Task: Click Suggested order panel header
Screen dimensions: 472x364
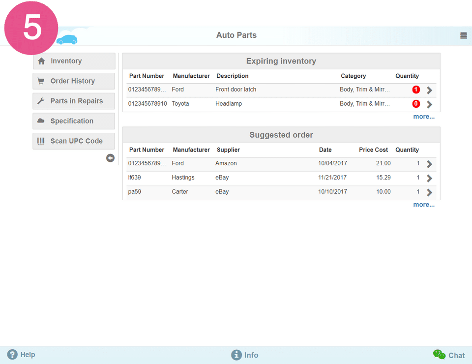Action: click(281, 135)
